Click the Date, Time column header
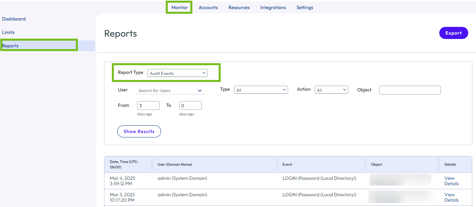This screenshot has width=476, height=207. (128, 164)
